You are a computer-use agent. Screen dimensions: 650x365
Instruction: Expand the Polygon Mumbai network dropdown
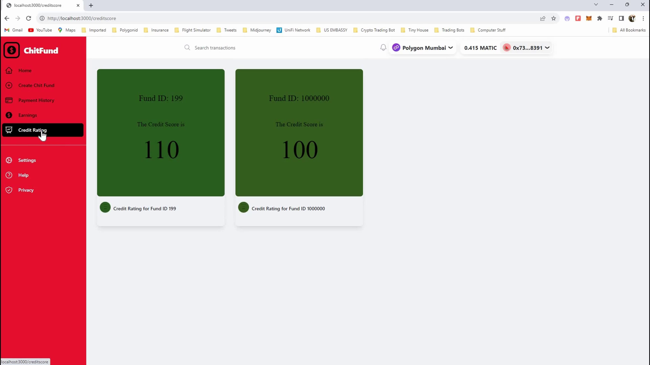click(x=422, y=48)
